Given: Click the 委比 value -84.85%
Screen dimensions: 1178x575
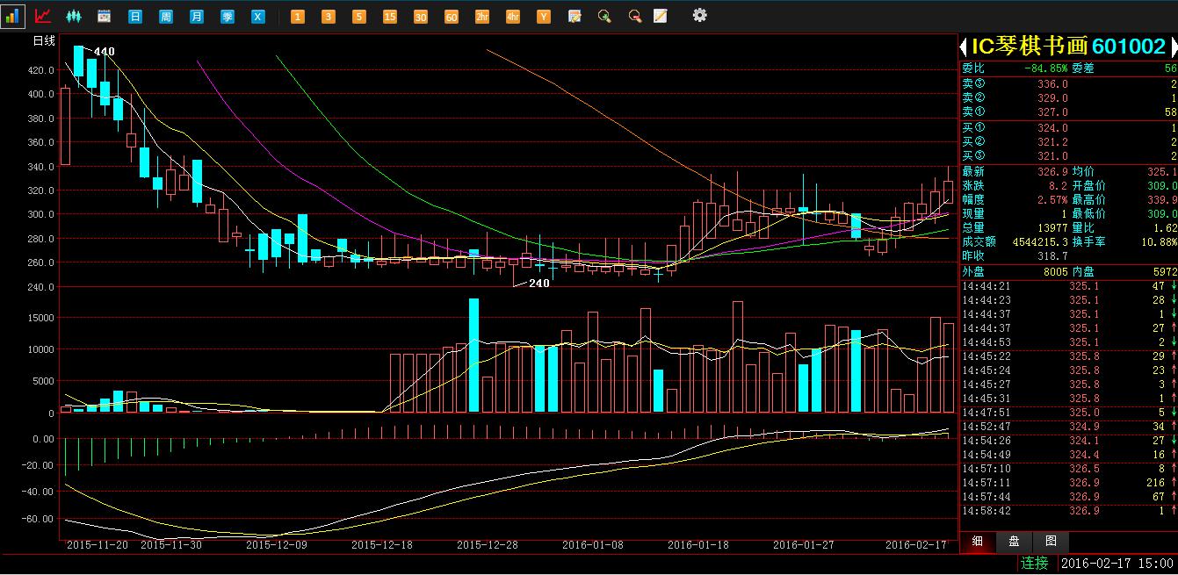Looking at the screenshot, I should coord(1046,68).
